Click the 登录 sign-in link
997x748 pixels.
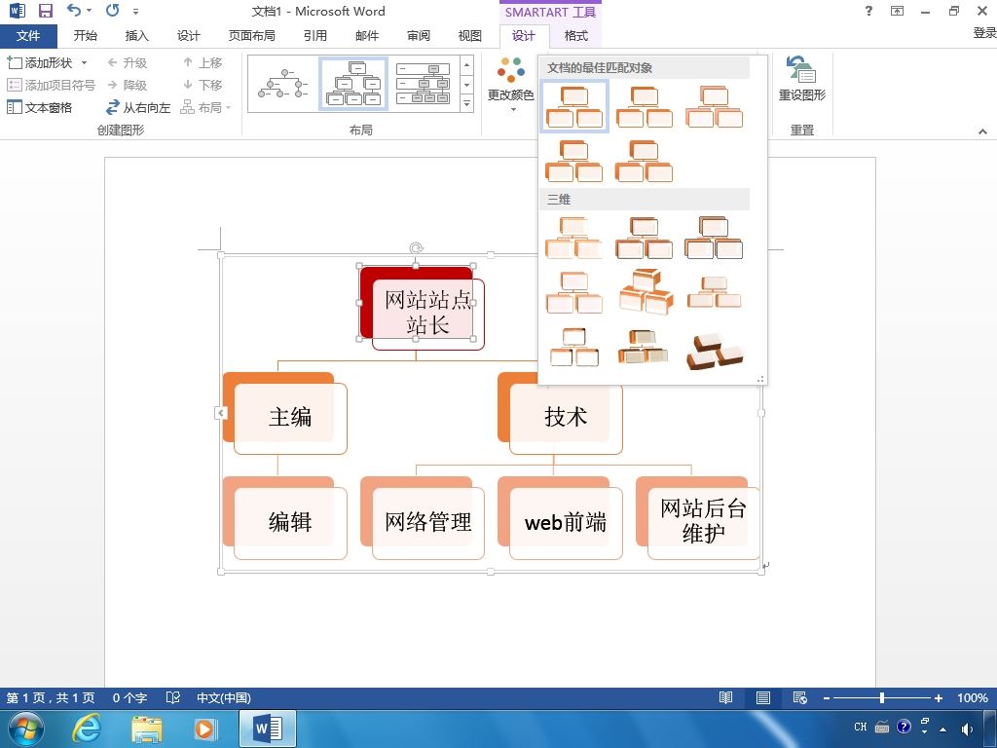pos(985,32)
